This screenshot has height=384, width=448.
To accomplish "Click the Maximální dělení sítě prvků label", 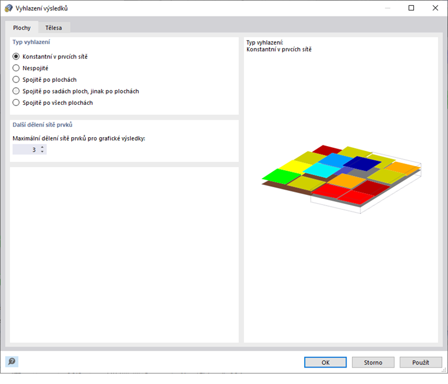I will [x=79, y=138].
